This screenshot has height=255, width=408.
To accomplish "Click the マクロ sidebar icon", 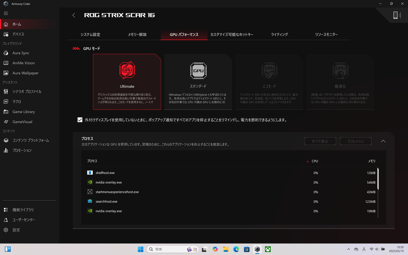I will click(6, 102).
